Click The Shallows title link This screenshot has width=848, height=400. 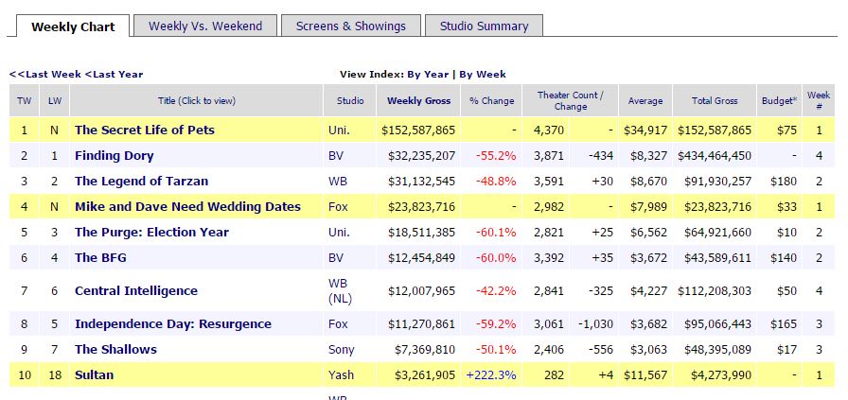tap(115, 349)
